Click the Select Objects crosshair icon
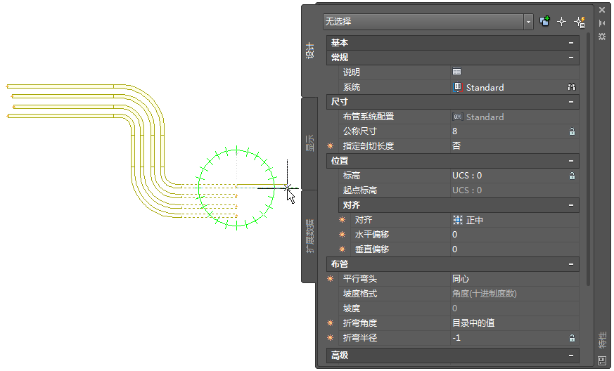 click(x=561, y=22)
